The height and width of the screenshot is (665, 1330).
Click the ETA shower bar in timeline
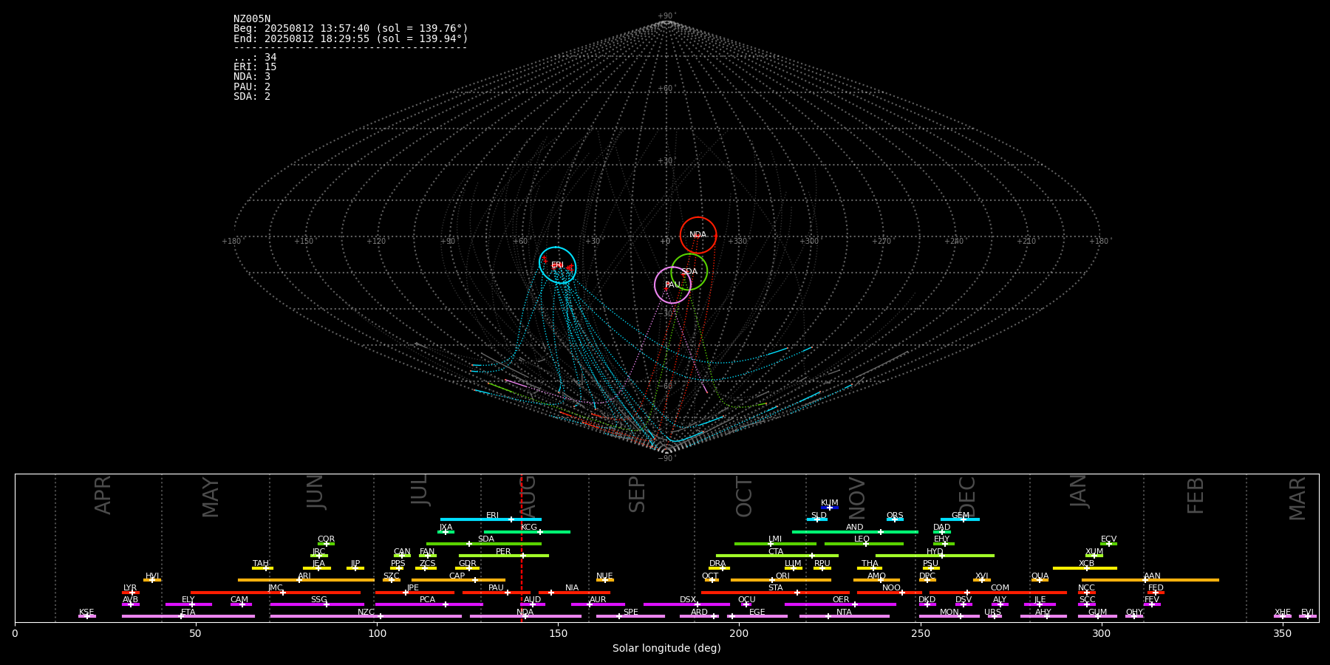pyautogui.click(x=188, y=616)
